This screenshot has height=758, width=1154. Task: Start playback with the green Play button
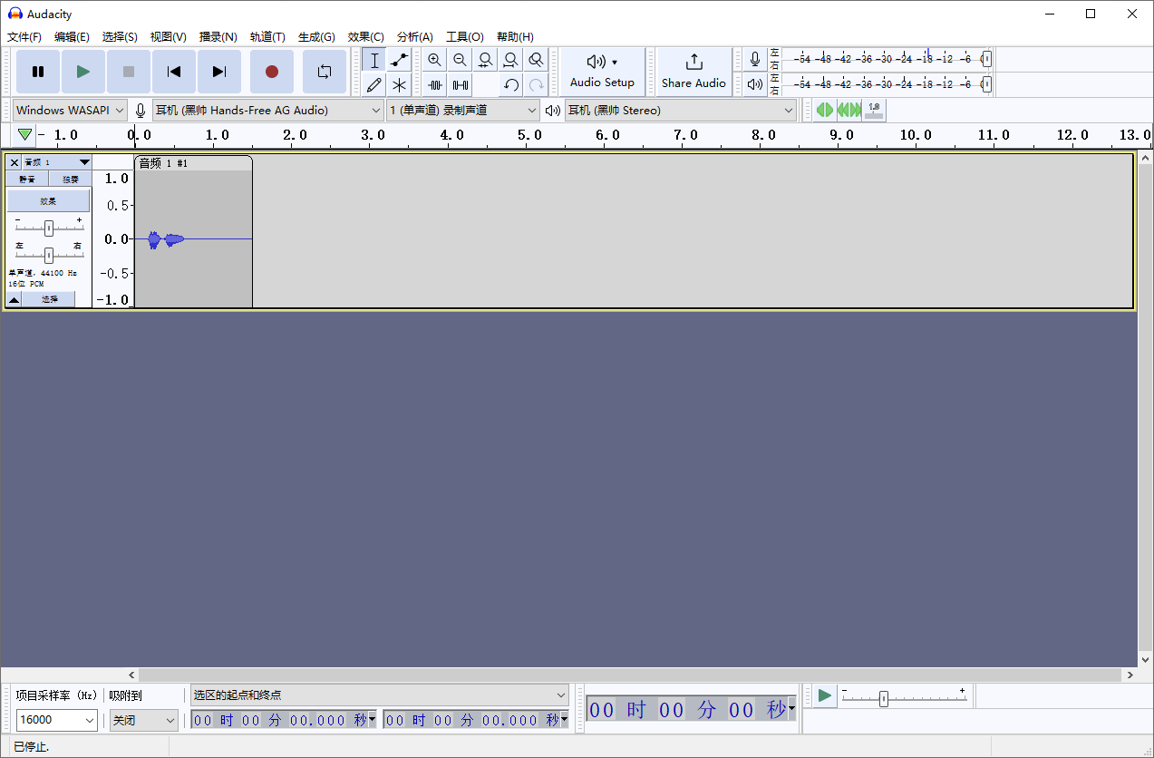83,72
